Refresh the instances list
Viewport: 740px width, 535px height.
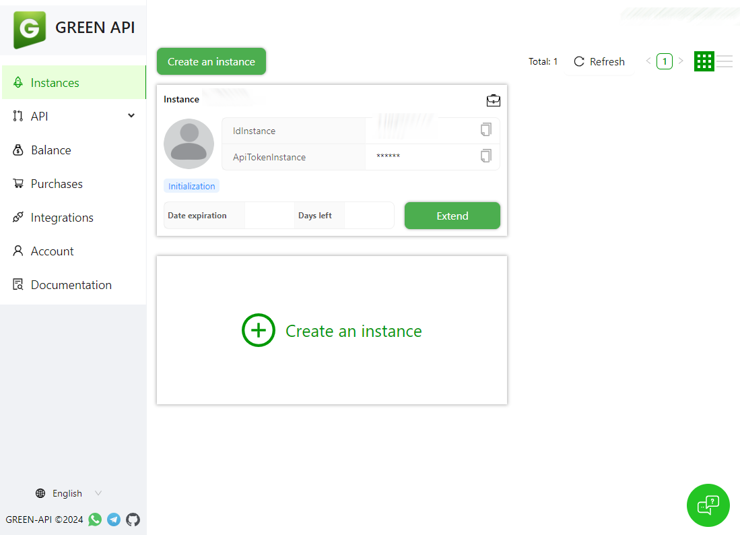tap(599, 61)
